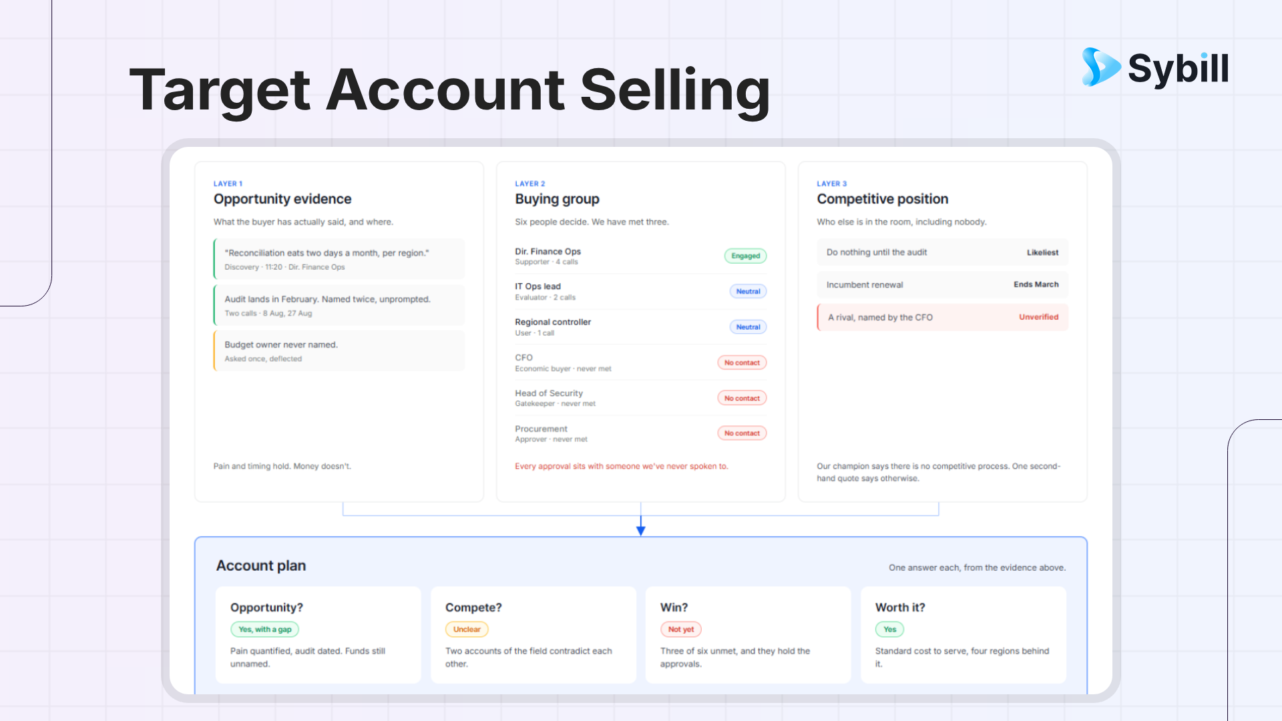Click the "Engaged" status badge
The width and height of the screenshot is (1282, 721).
pyautogui.click(x=745, y=256)
